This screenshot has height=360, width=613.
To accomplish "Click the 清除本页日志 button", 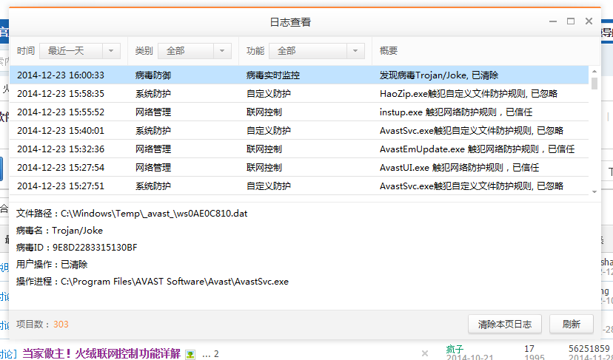I will point(505,324).
